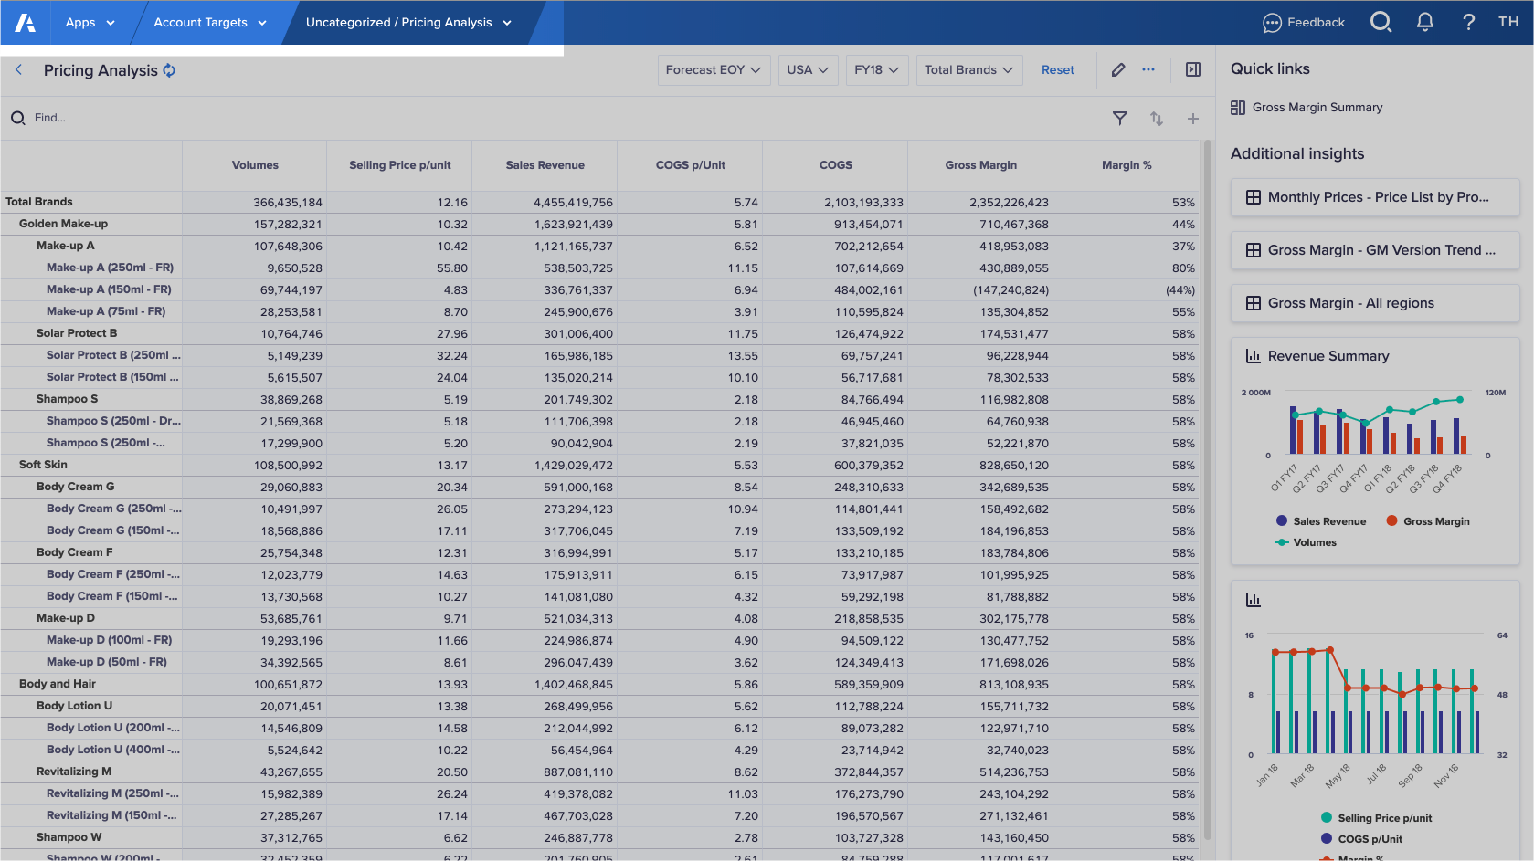The height and width of the screenshot is (861, 1534).
Task: Go back with the left arrow
Action: [x=18, y=69]
